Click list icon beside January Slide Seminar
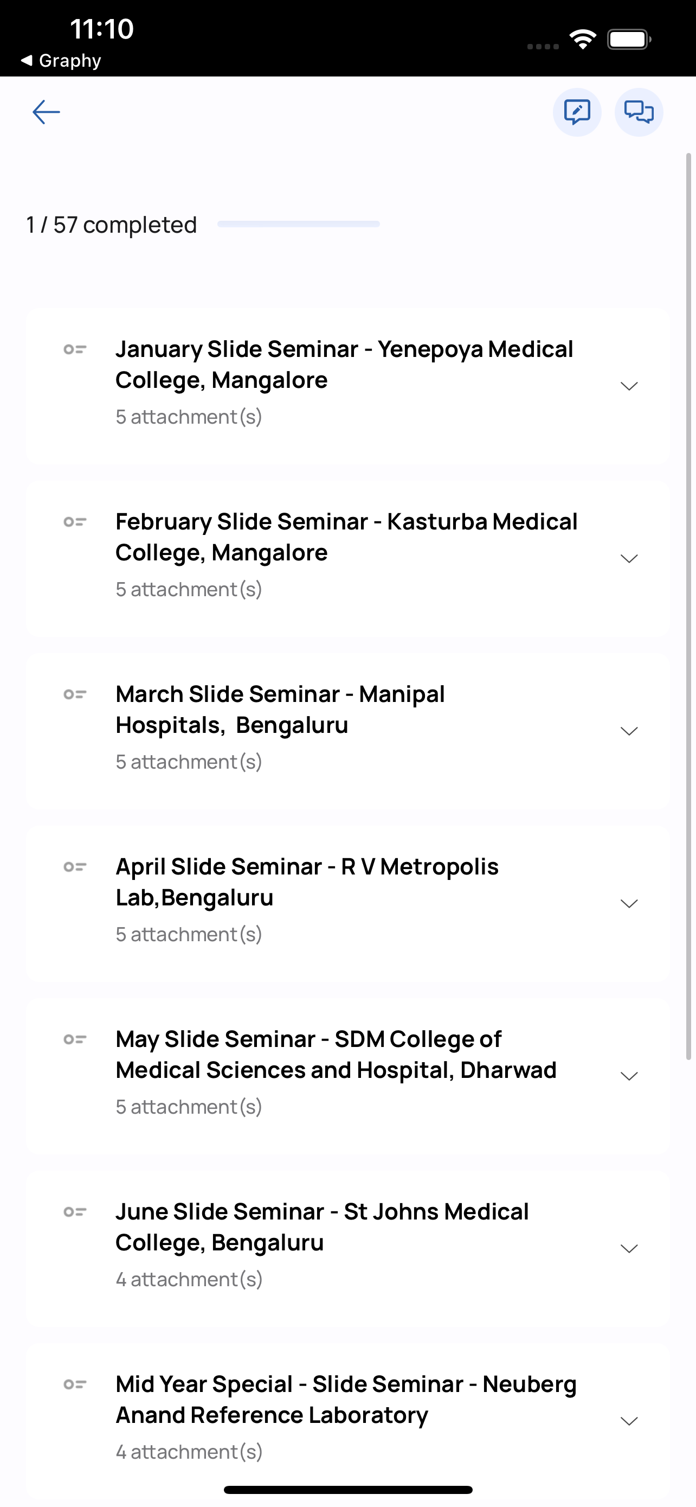The height and width of the screenshot is (1507, 696). click(75, 349)
